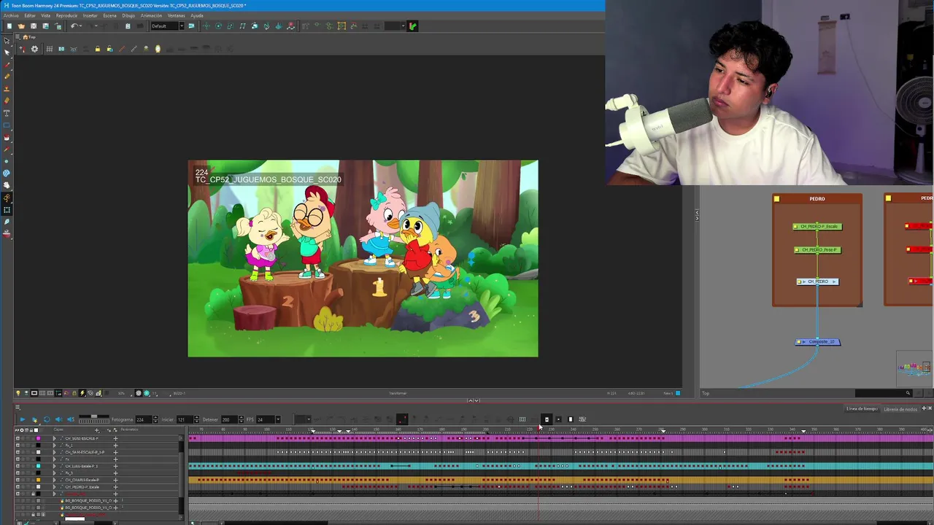Click the New scene icon
Viewport: 934px width, 525px height.
9,26
